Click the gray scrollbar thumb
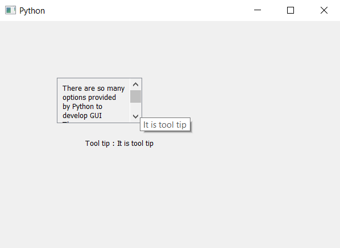 [135, 96]
